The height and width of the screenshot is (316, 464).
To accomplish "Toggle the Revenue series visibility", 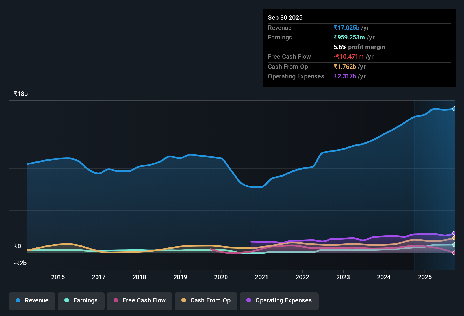I will (x=32, y=300).
